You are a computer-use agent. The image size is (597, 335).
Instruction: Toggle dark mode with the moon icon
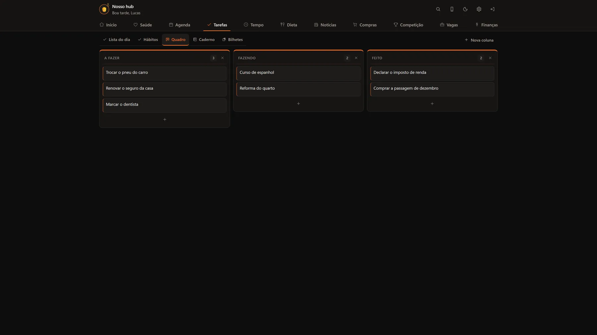(465, 9)
